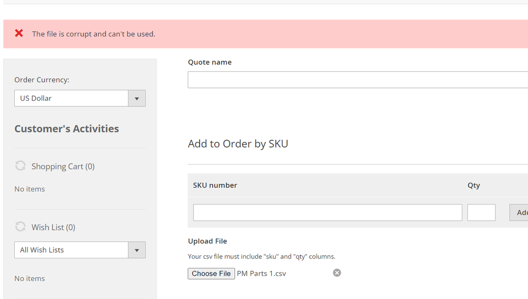Refresh the Wish List section icon
The width and height of the screenshot is (528, 299).
20,227
